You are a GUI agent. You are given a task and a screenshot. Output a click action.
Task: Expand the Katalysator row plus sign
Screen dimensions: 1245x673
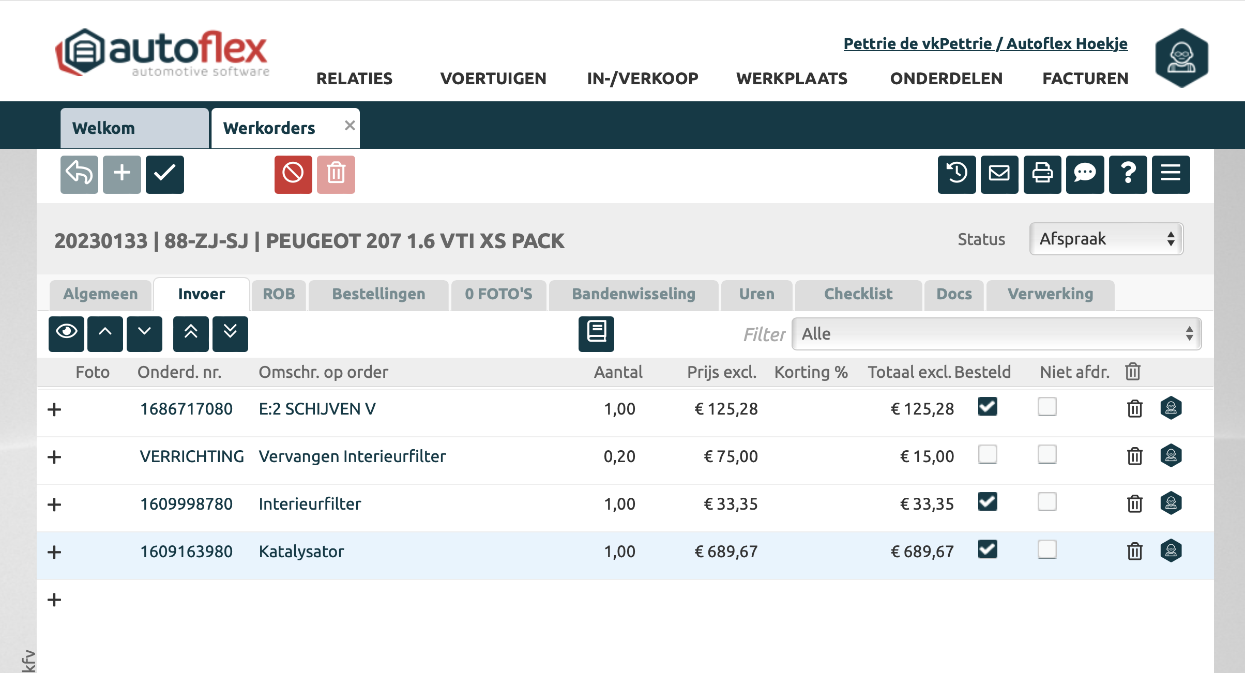[54, 552]
